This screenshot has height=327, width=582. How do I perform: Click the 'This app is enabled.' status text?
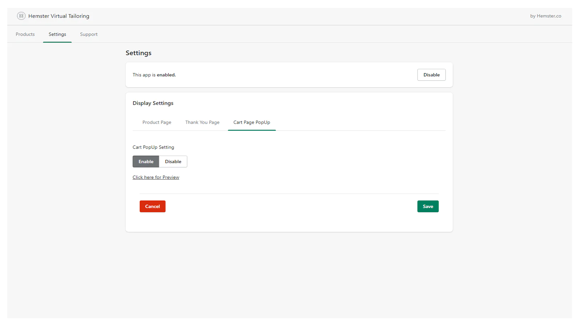pyautogui.click(x=154, y=75)
